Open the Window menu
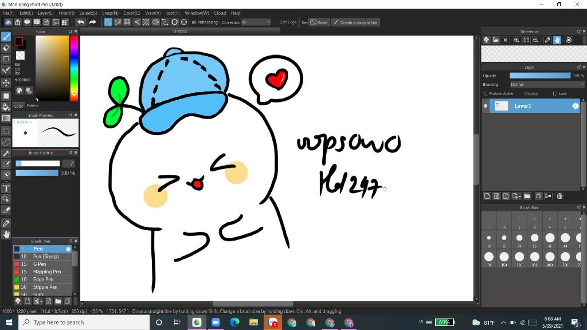 coord(197,13)
